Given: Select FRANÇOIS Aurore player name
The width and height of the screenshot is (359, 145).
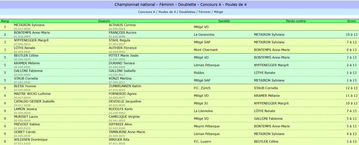Looking at the screenshot, I should tap(123, 33).
